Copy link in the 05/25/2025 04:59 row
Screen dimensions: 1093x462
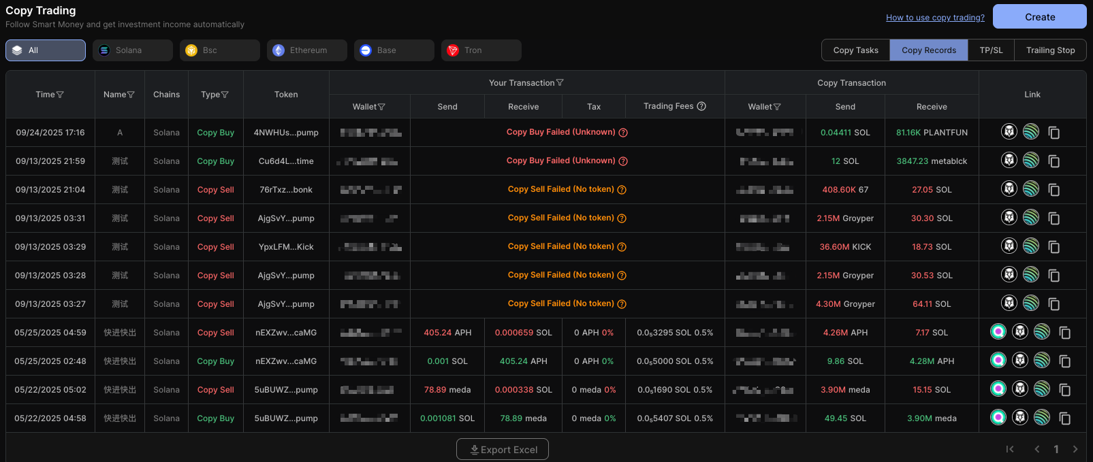pyautogui.click(x=1064, y=333)
